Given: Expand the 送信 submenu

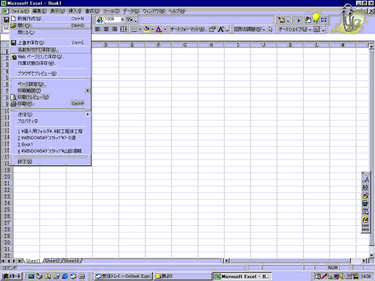Looking at the screenshot, I should coord(51,115).
